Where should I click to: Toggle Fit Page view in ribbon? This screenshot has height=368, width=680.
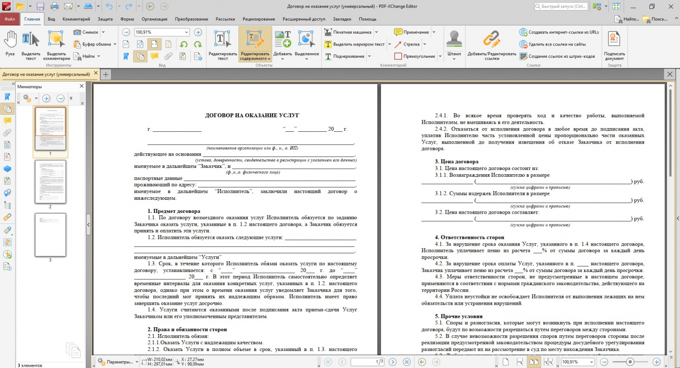click(140, 44)
